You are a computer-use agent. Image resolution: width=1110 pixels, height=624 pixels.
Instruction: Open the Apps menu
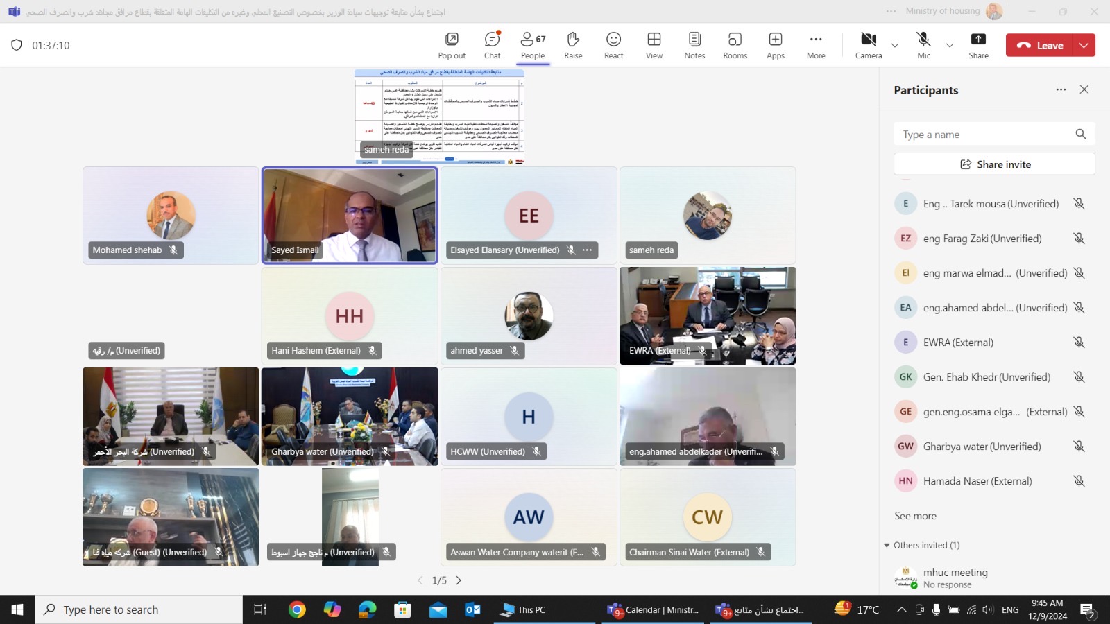tap(776, 46)
